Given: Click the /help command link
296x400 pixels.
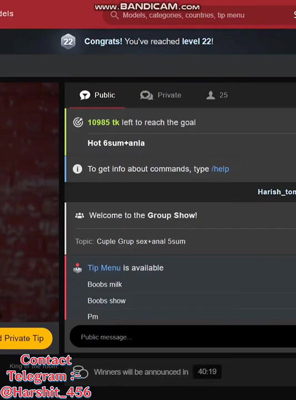Looking at the screenshot, I should click(x=220, y=169).
